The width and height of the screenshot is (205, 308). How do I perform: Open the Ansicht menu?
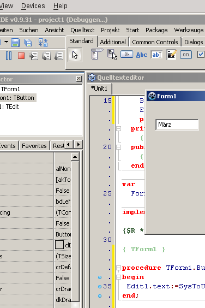pos(55,30)
